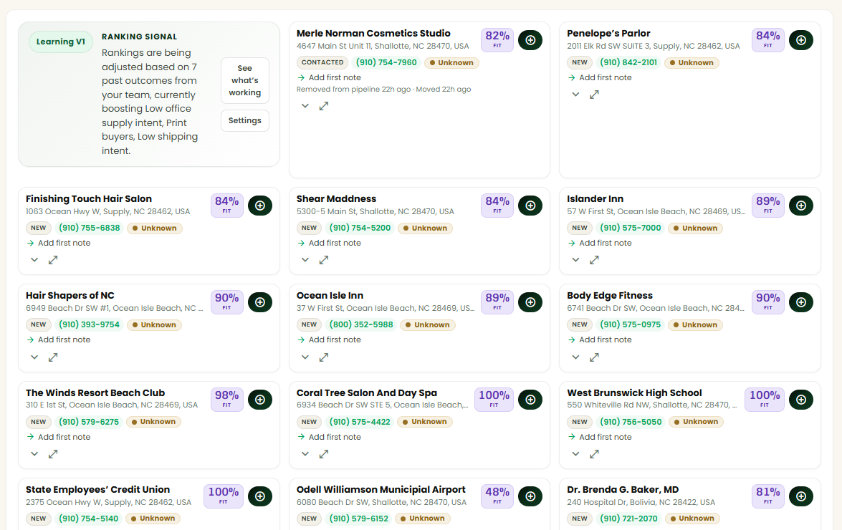The image size is (842, 530).
Task: Click plus icon on Ocean Isle Inn card
Action: tap(530, 302)
